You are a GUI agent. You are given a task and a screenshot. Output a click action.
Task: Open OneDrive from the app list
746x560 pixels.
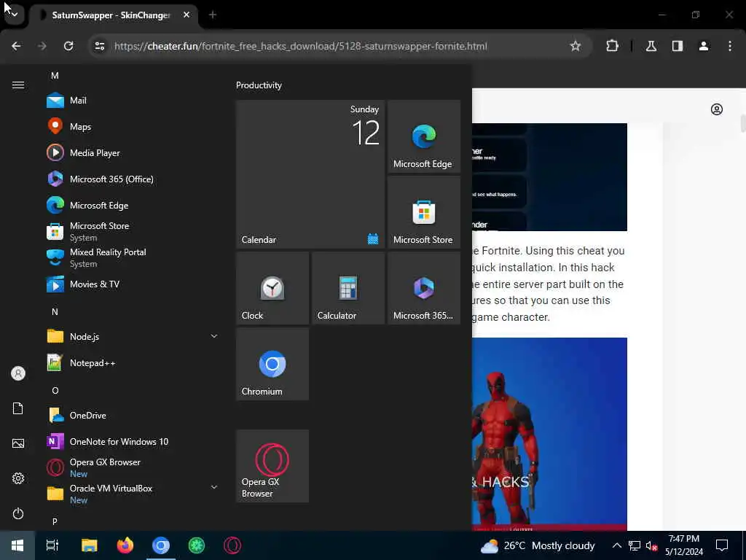click(x=133, y=415)
